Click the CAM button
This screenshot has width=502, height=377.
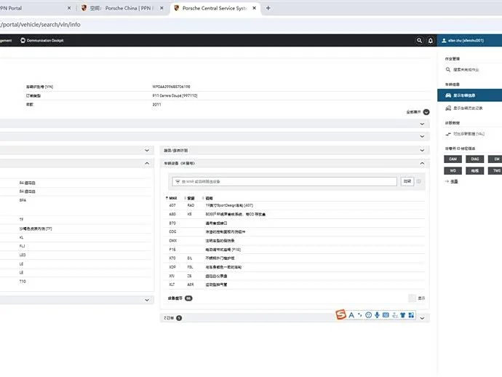click(453, 159)
